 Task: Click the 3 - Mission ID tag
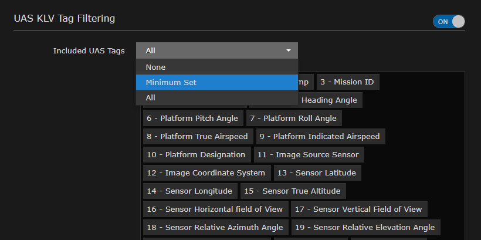coord(347,82)
